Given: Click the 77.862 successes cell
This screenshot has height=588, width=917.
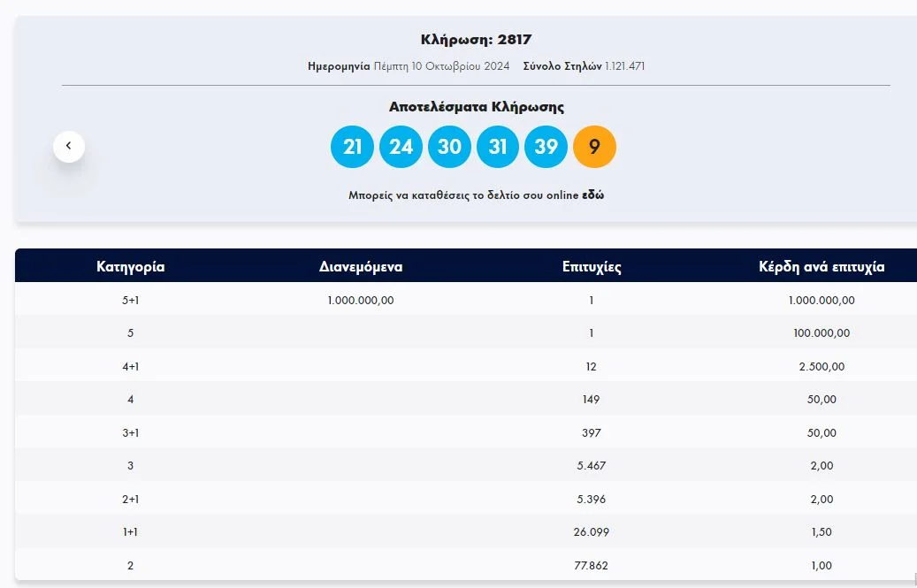Looking at the screenshot, I should point(591,566).
